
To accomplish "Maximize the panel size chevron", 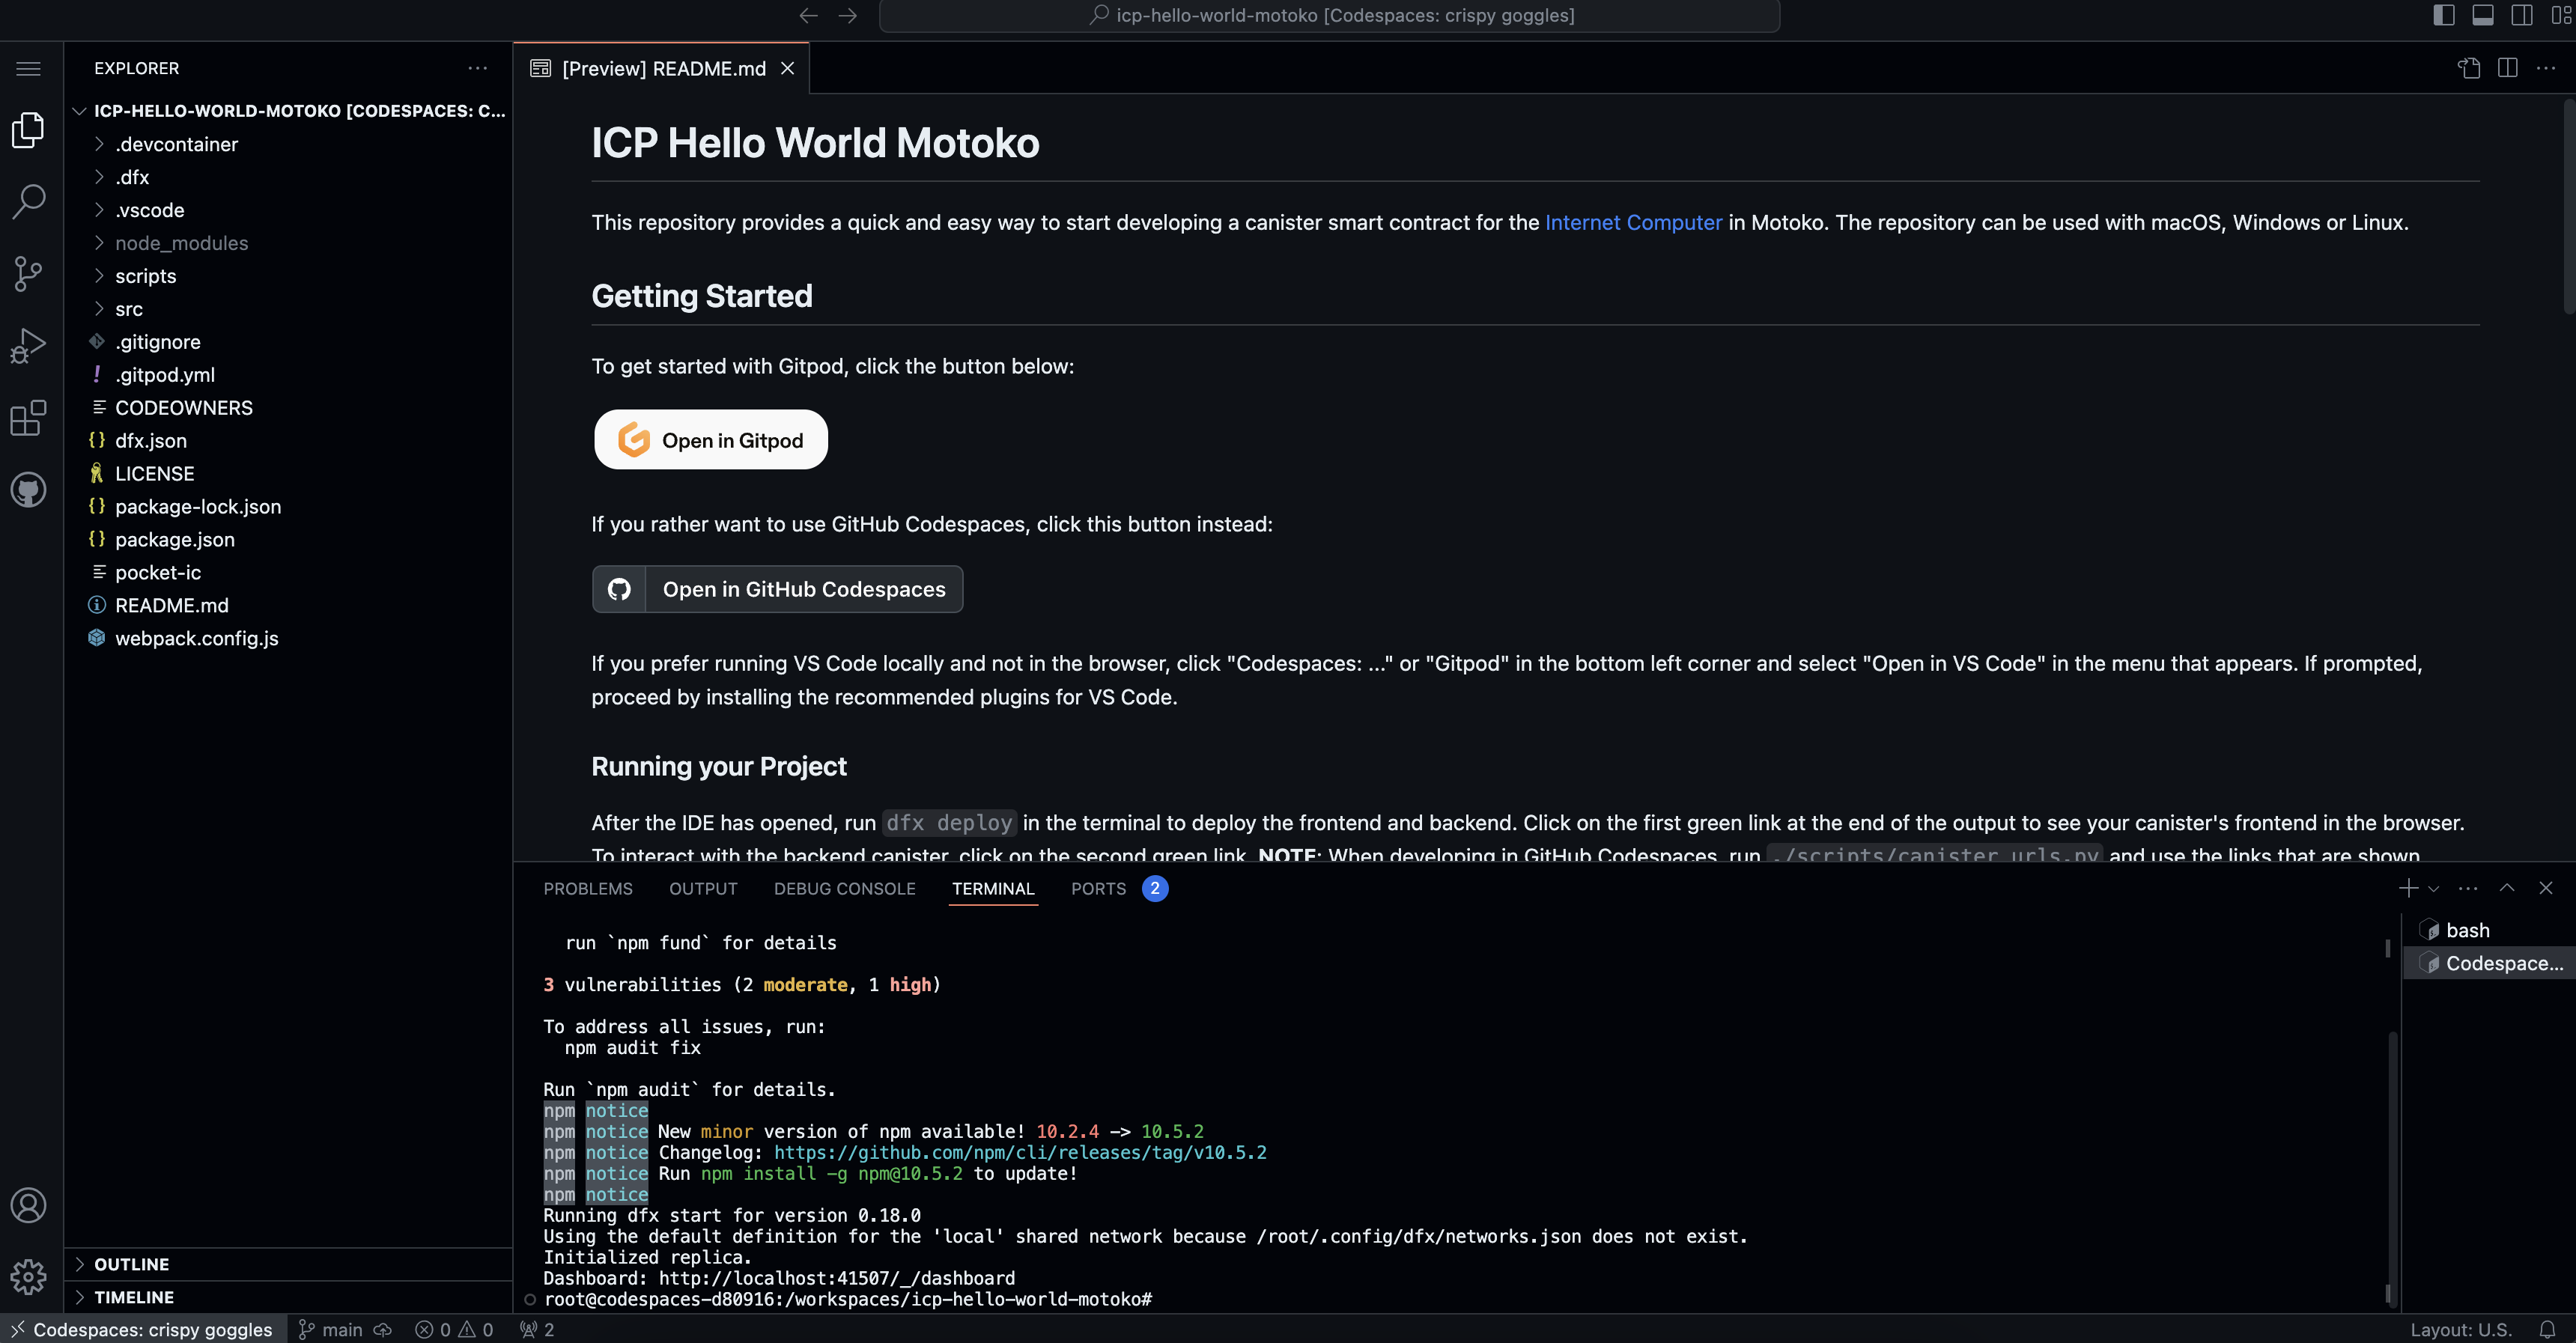I will tap(2507, 888).
